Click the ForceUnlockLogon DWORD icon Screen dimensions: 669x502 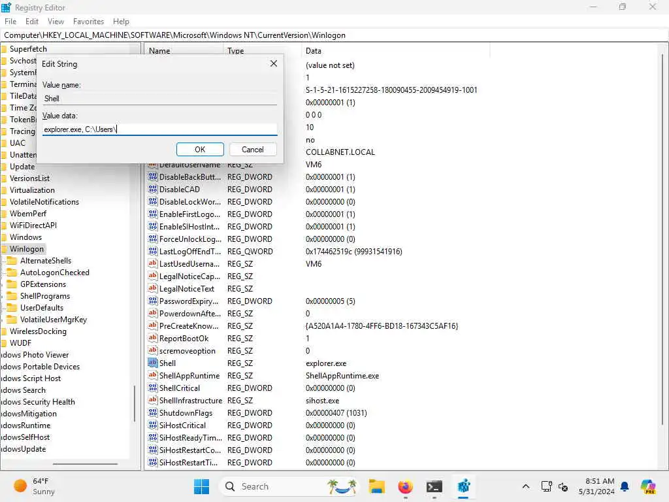(152, 239)
